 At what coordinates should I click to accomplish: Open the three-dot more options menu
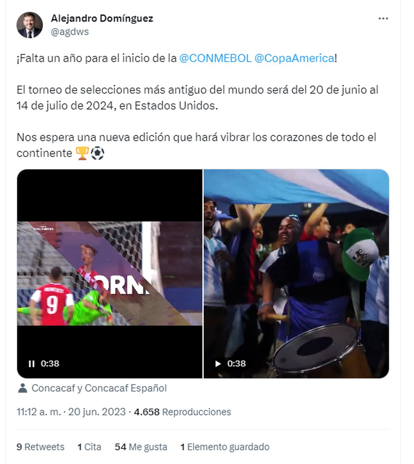[x=383, y=19]
